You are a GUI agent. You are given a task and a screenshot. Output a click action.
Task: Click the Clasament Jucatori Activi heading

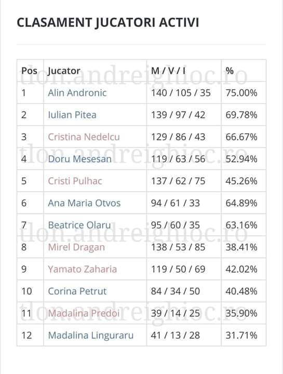point(108,23)
